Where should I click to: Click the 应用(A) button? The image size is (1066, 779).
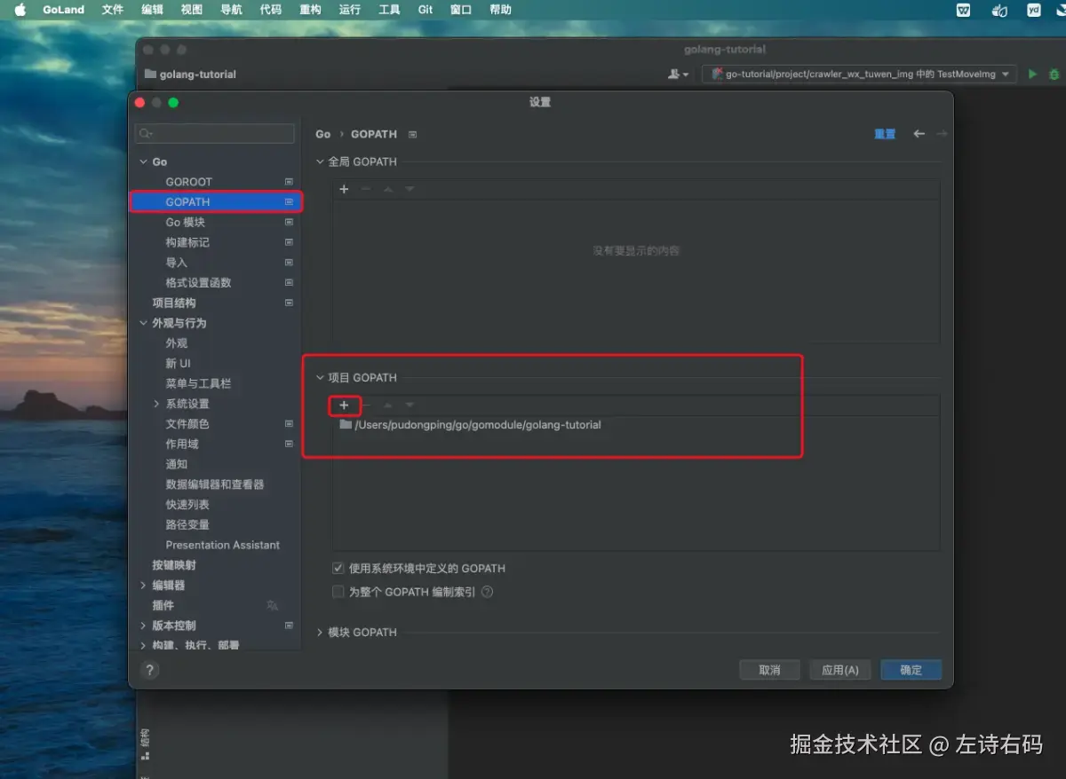click(x=840, y=670)
